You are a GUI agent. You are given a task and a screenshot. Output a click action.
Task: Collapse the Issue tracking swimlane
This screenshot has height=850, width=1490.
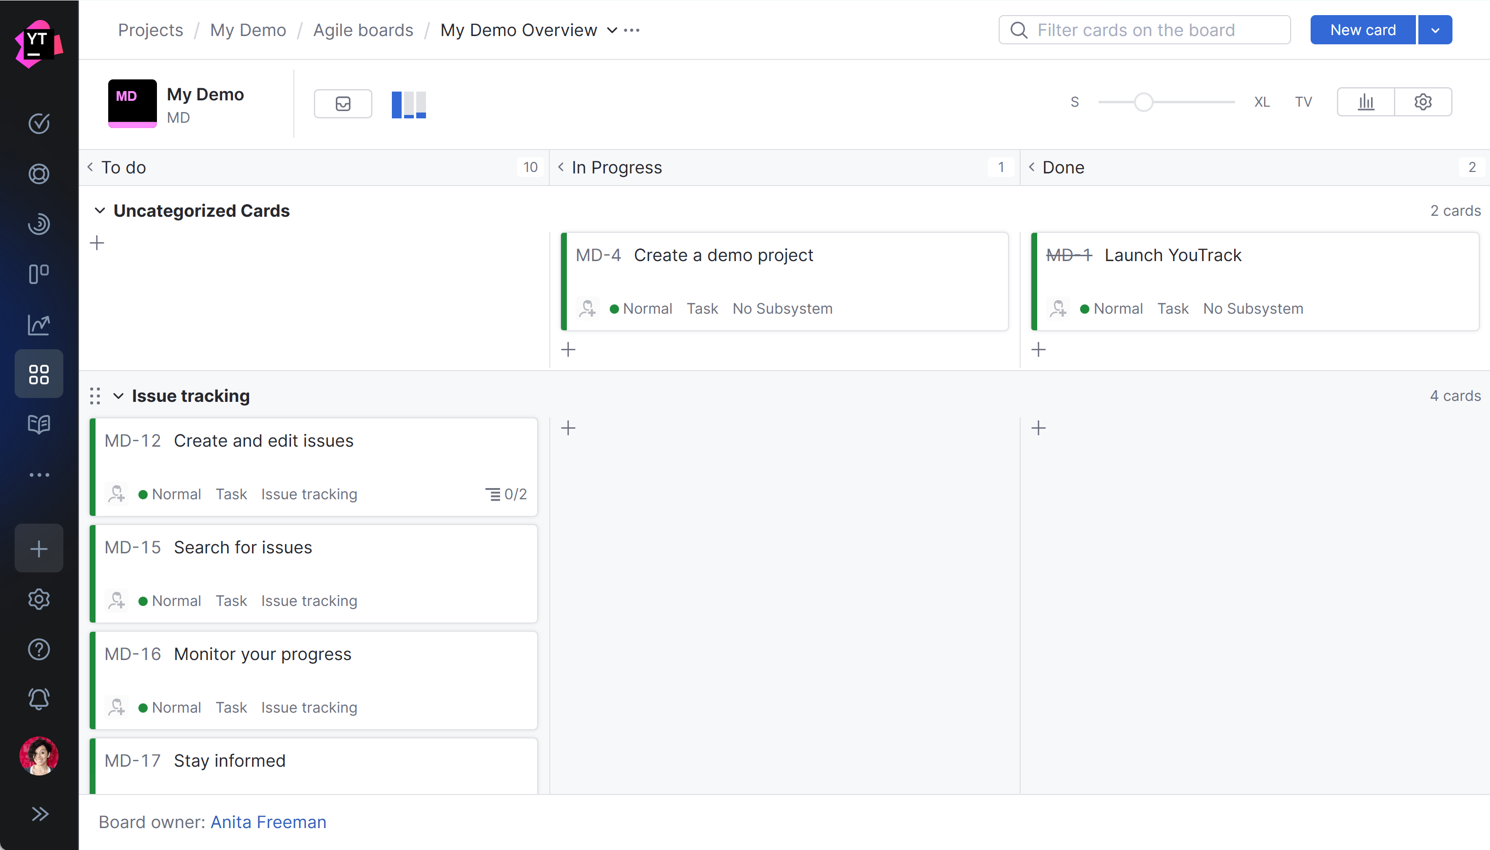click(x=119, y=396)
